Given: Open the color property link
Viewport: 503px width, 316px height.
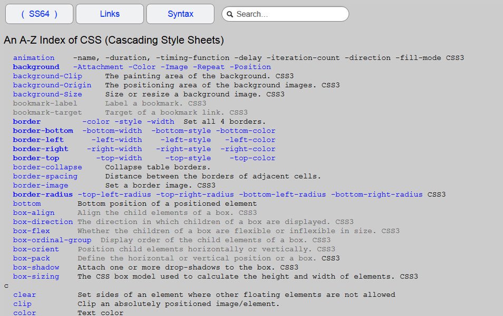Looking at the screenshot, I should point(24,312).
